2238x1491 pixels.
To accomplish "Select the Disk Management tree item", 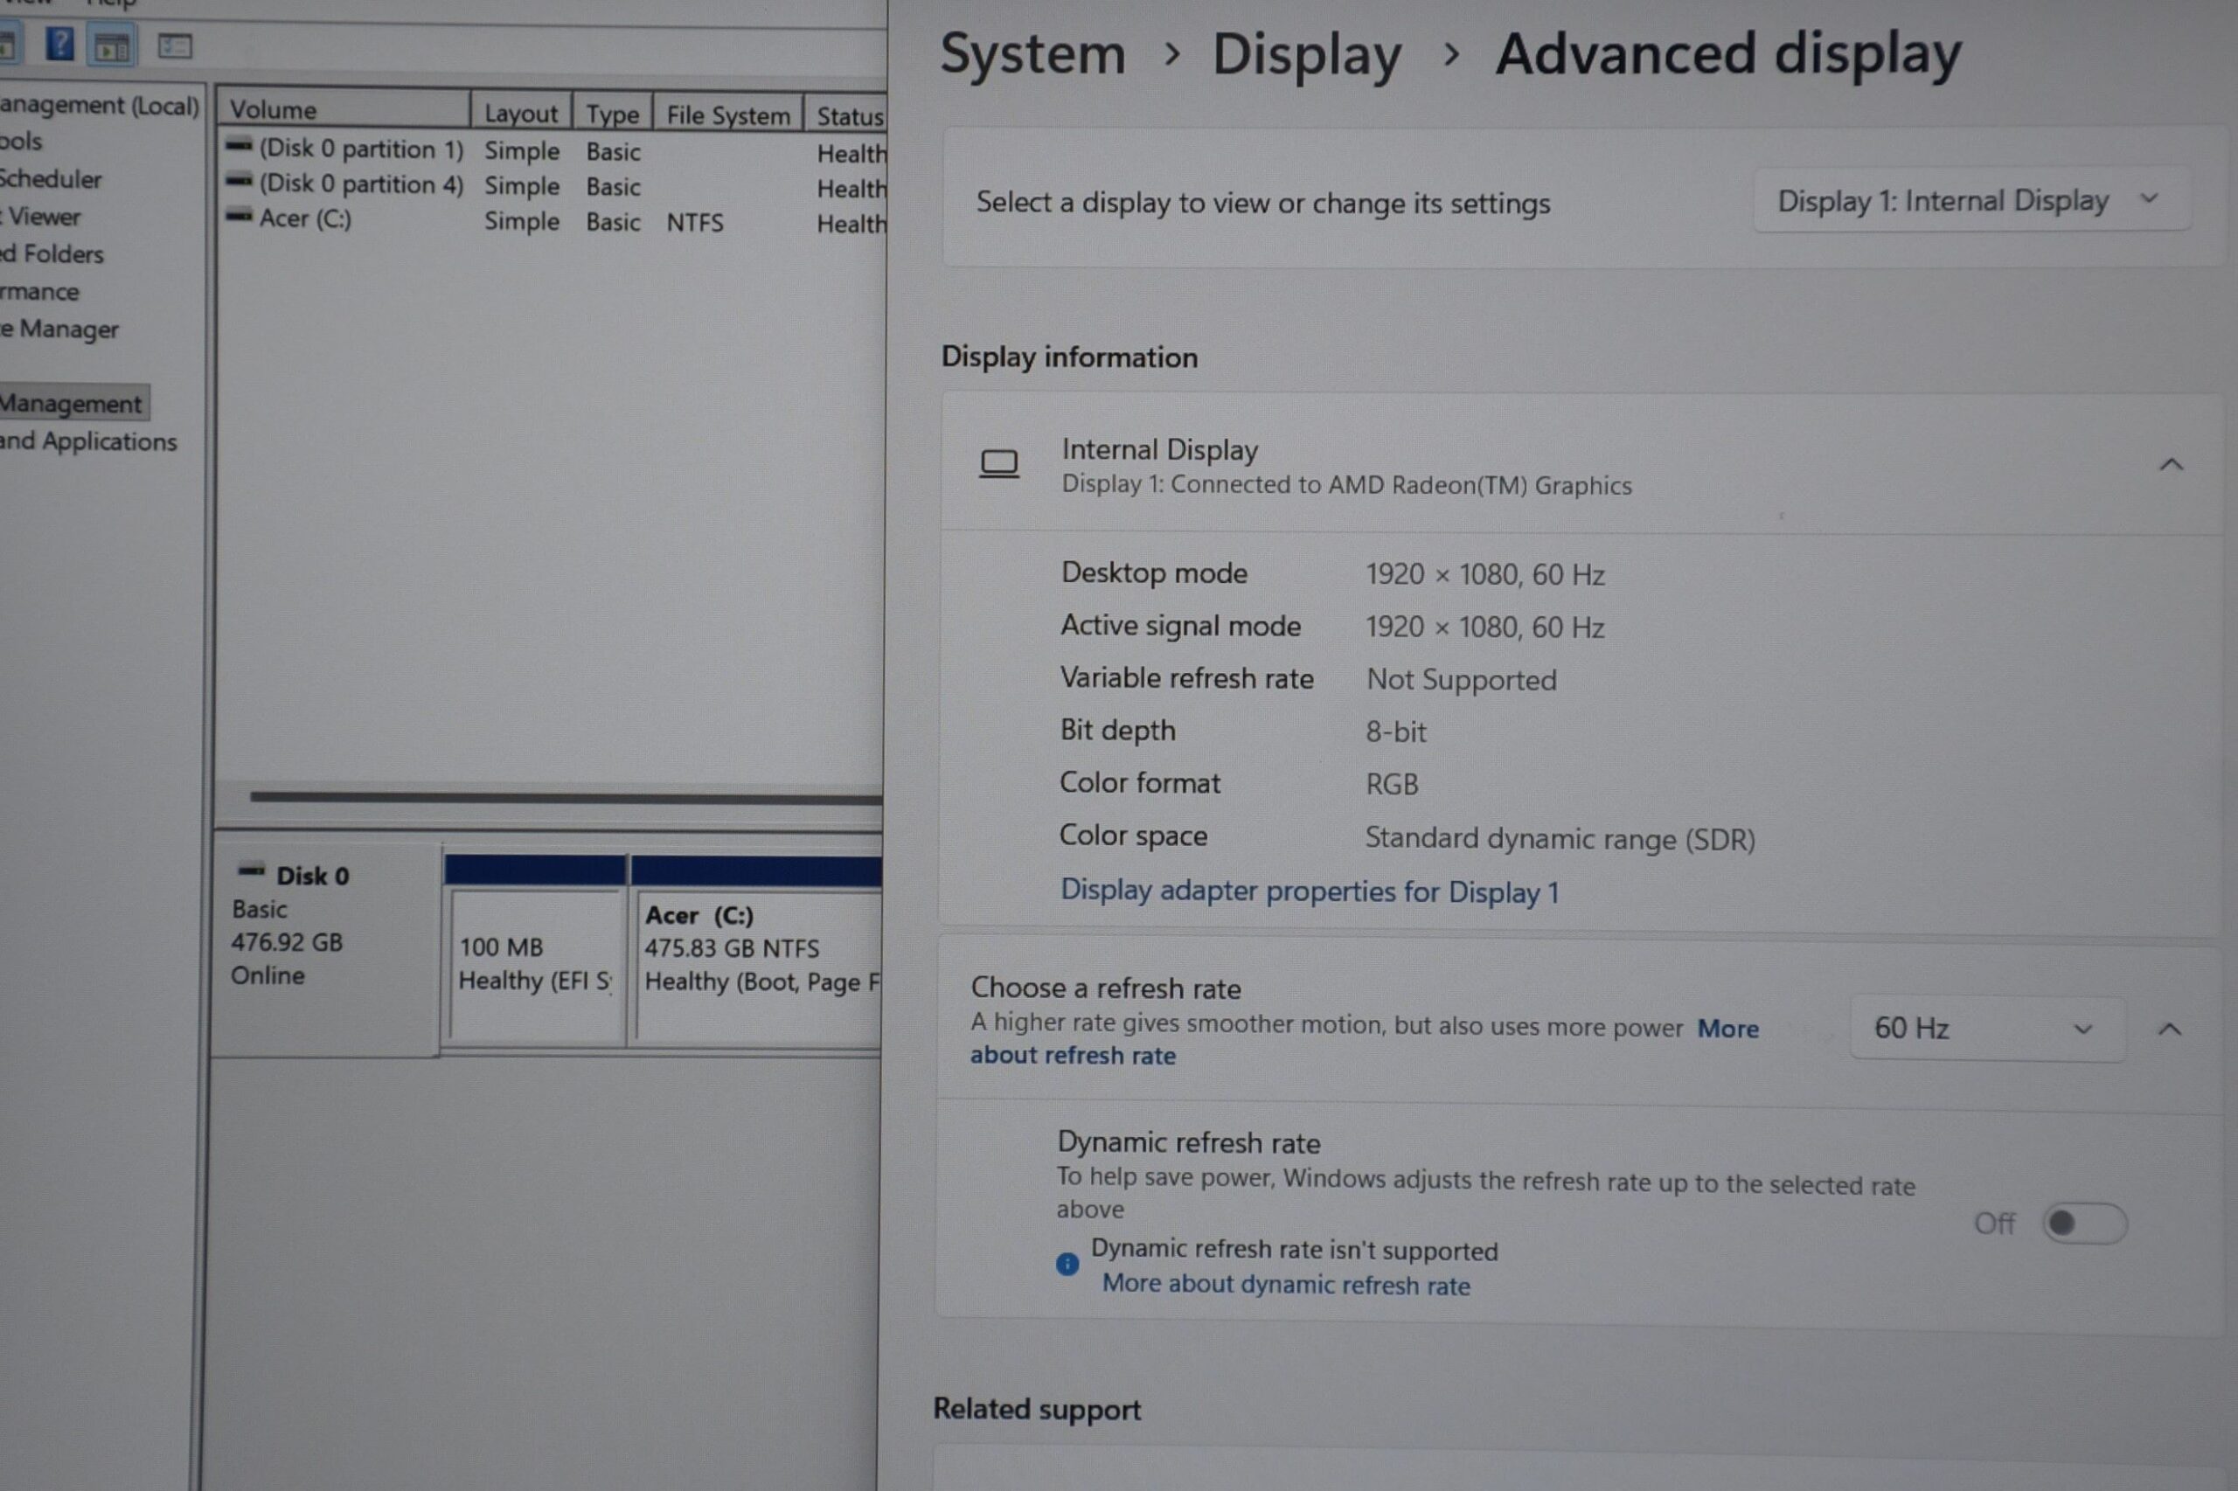I will pyautogui.click(x=73, y=403).
